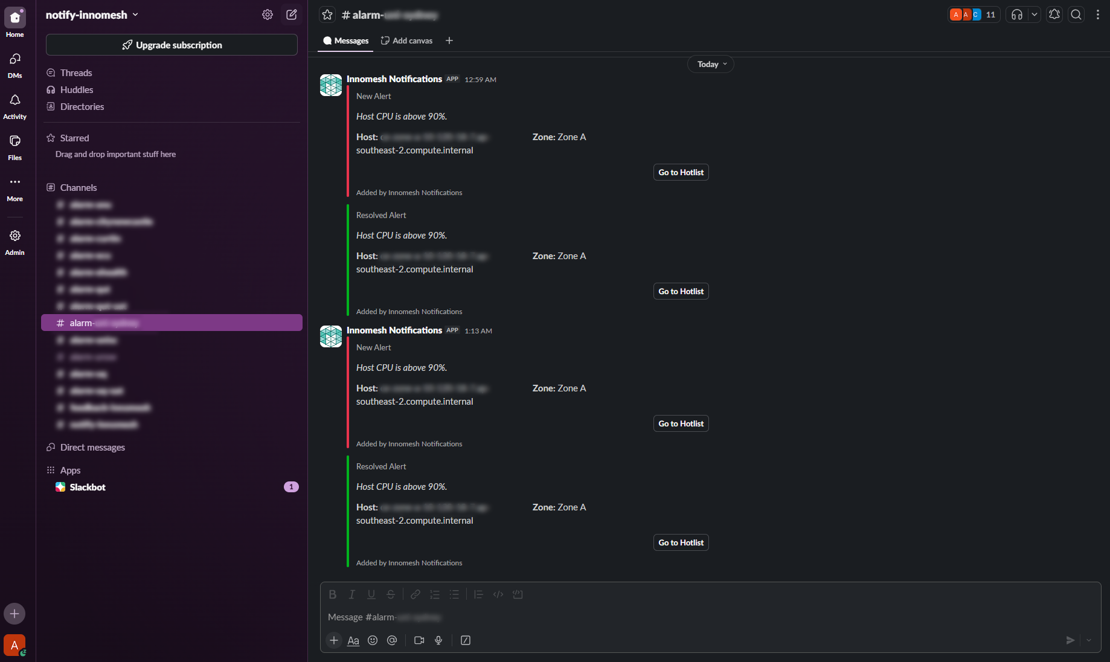Toggle inline code formatting
The height and width of the screenshot is (662, 1110).
[498, 594]
